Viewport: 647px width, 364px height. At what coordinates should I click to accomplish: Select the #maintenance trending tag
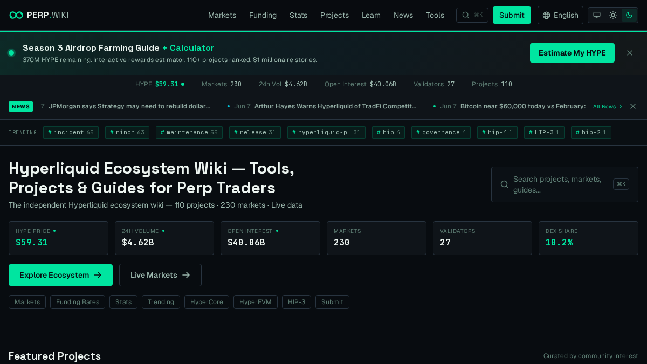click(189, 132)
